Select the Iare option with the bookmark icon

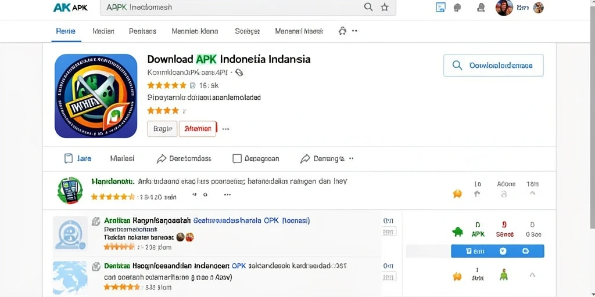click(x=78, y=158)
